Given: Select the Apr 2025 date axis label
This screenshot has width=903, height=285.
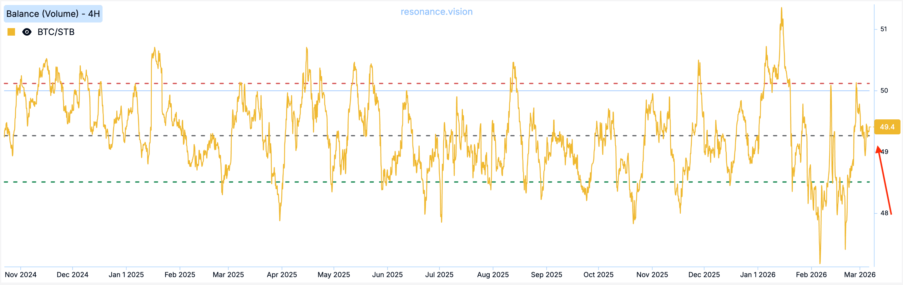Looking at the screenshot, I should (x=282, y=274).
